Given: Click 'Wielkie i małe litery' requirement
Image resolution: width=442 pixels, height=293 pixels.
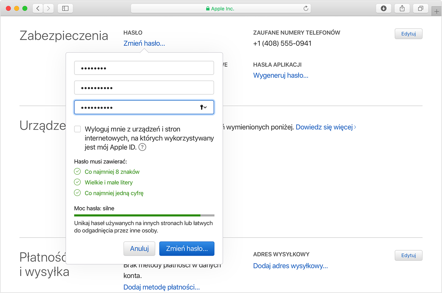Looking at the screenshot, I should [109, 182].
